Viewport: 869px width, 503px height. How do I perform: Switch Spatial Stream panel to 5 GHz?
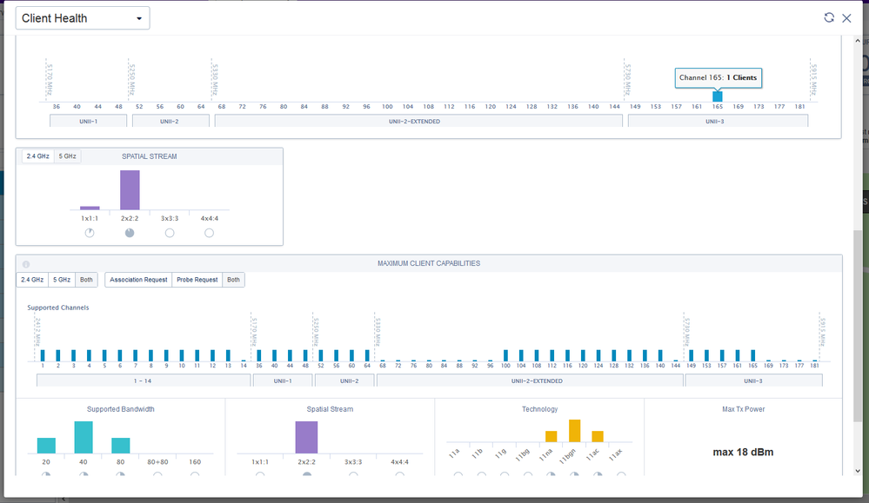tap(68, 156)
